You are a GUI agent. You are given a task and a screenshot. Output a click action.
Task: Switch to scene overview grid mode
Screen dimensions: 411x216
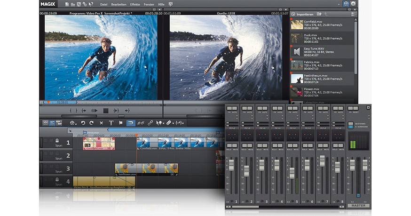[x=46, y=123]
